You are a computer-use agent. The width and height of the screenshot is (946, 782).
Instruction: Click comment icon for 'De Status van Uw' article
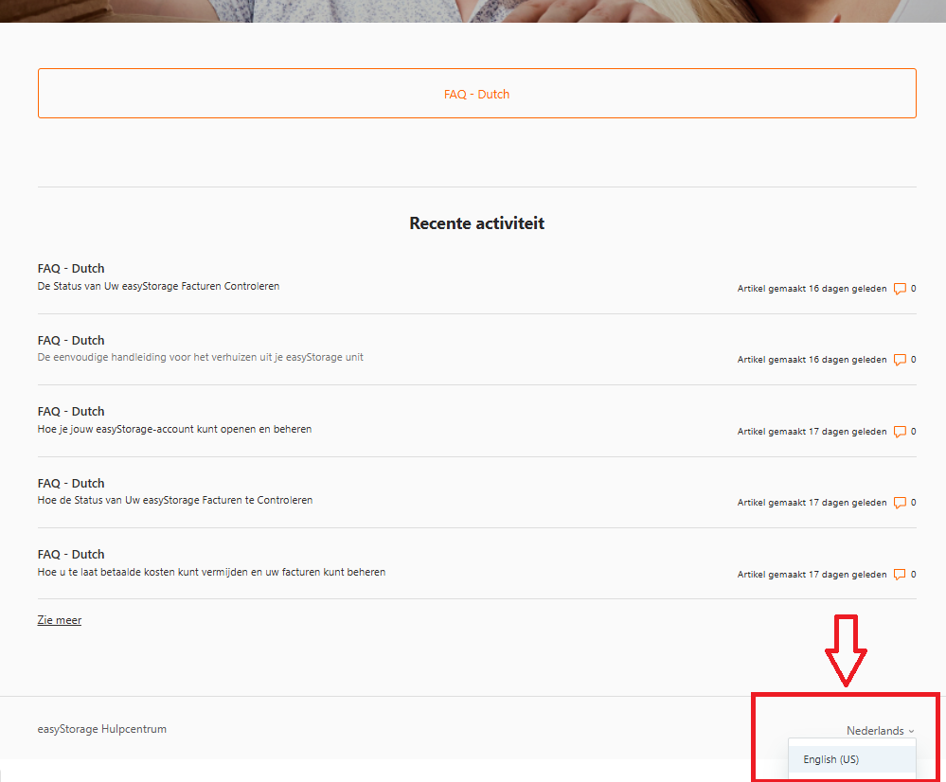tap(900, 289)
